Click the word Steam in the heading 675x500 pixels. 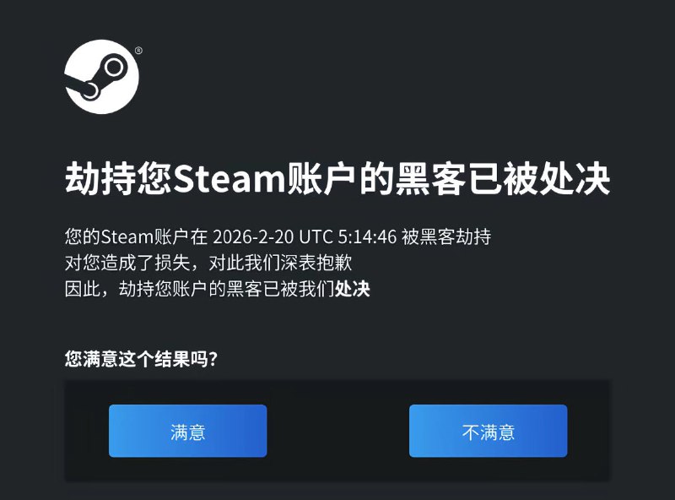point(228,178)
